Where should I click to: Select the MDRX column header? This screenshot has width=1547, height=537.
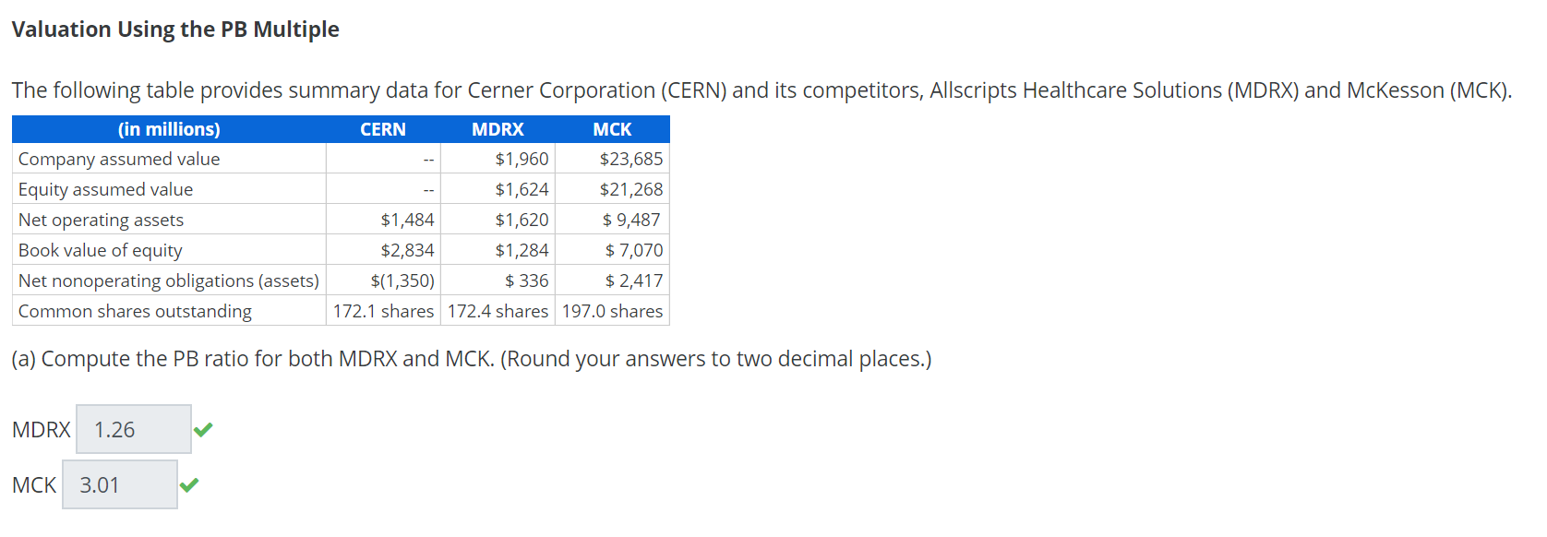point(498,129)
